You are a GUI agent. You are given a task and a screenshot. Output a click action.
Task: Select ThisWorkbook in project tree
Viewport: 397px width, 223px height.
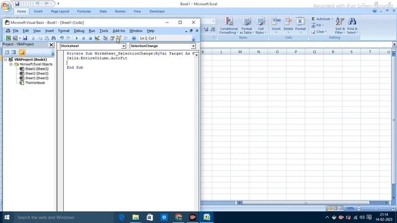coord(35,83)
